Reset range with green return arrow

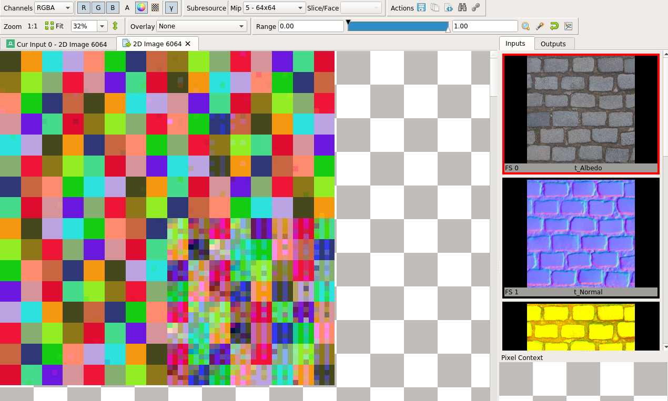tap(554, 26)
